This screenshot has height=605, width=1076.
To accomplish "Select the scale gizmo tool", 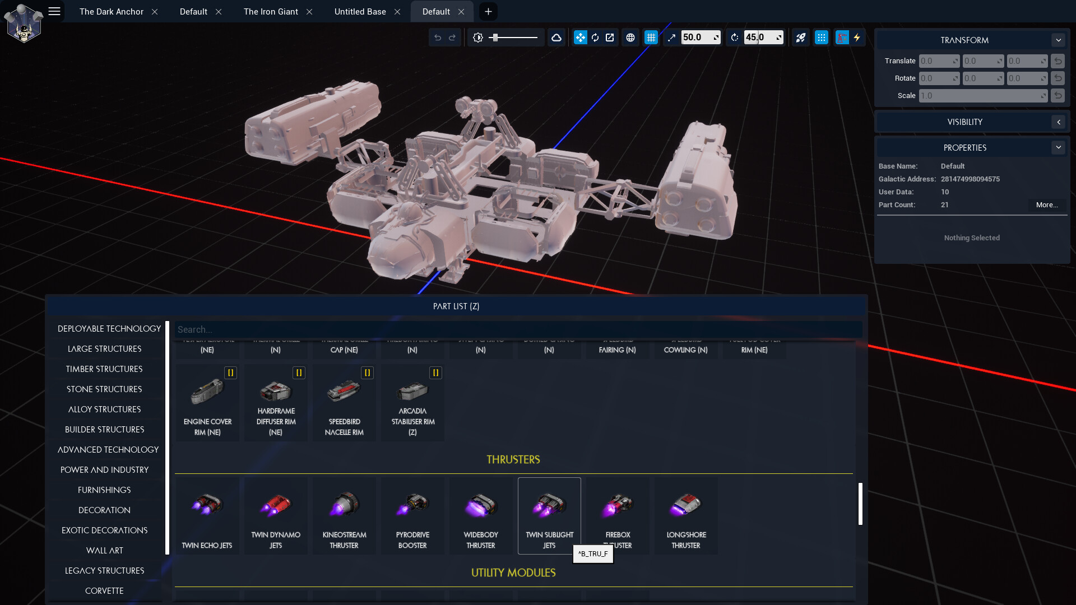I will 610,38.
